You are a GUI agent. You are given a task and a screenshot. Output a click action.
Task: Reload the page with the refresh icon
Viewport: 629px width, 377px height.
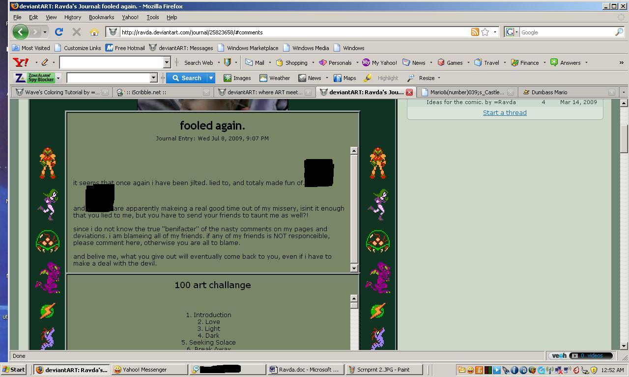tap(59, 32)
